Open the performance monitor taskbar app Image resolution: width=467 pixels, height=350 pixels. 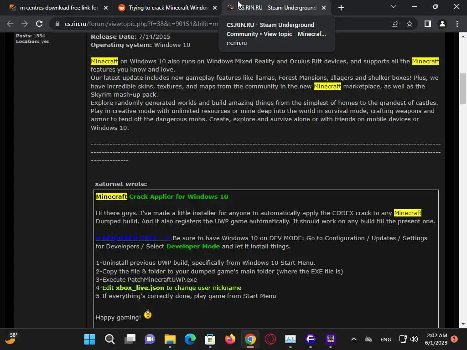click(291, 339)
